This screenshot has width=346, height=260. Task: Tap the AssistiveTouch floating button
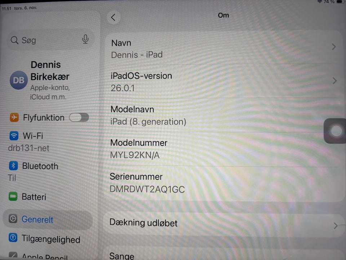(336, 131)
